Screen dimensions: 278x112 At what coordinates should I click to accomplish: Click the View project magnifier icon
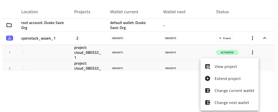pos(208,67)
